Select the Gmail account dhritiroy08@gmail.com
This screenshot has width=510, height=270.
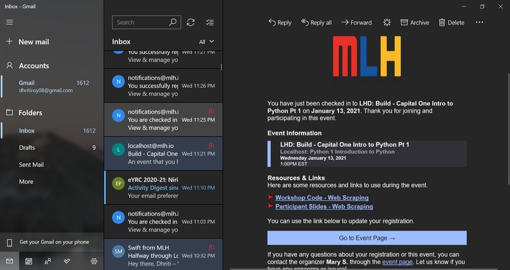click(52, 87)
